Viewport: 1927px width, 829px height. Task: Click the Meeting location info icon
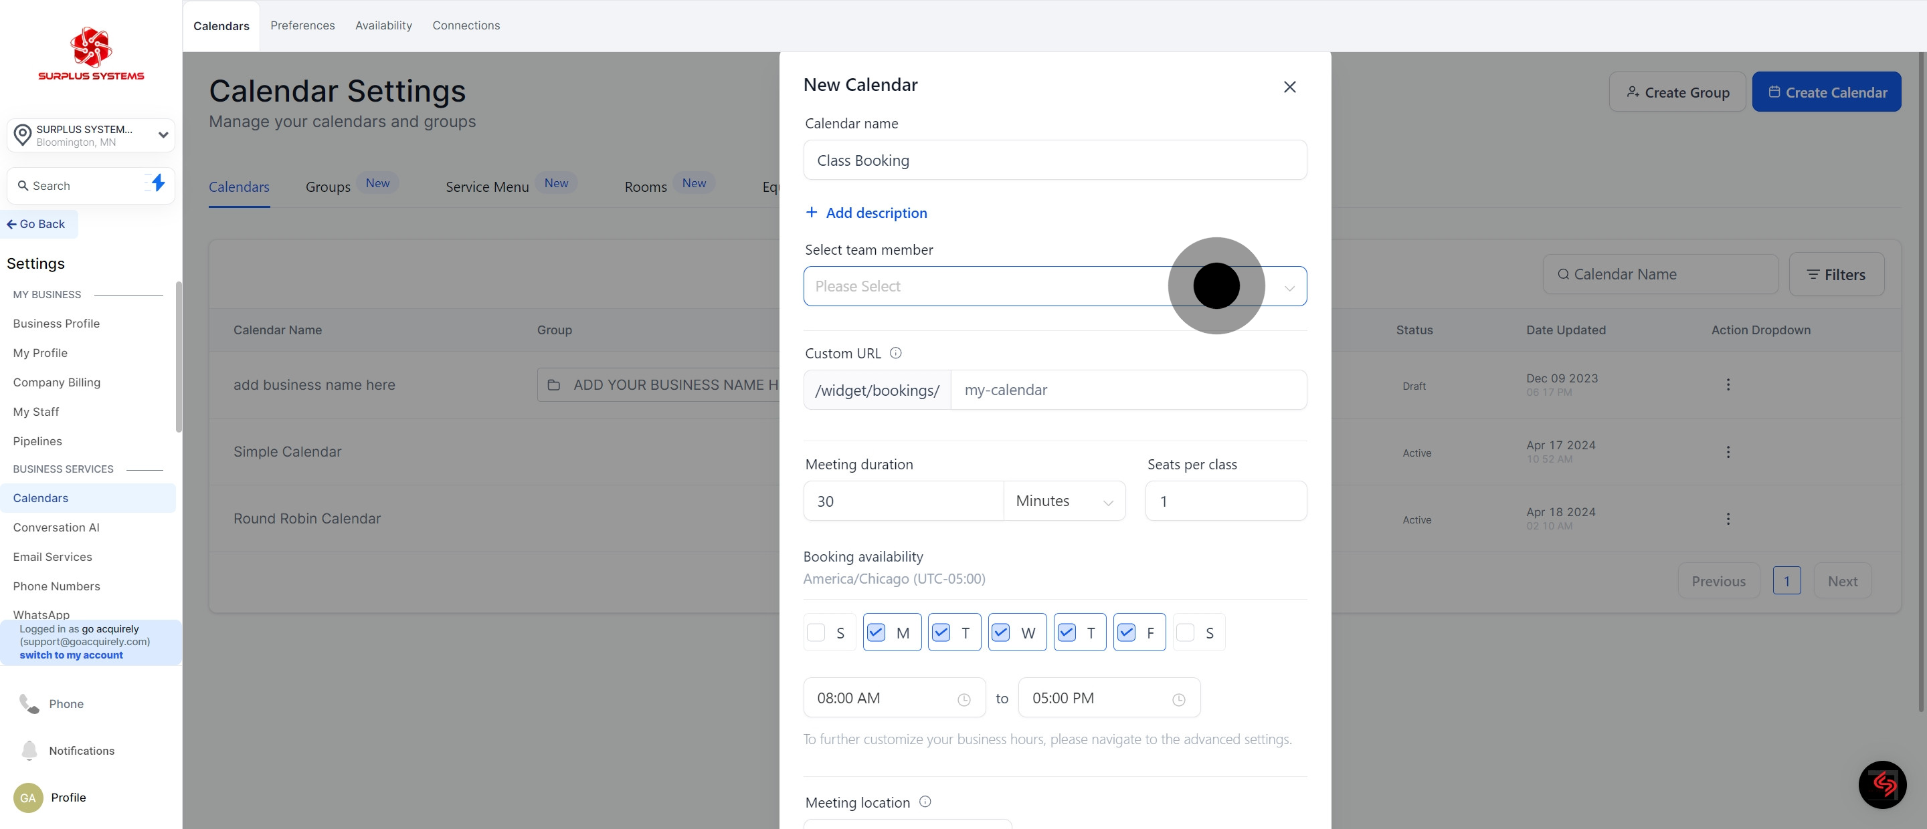point(925,802)
